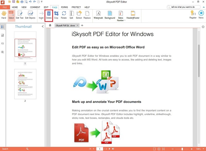Switch to the iSkysoft Pdf Ed...dows document tab

[x=65, y=25]
